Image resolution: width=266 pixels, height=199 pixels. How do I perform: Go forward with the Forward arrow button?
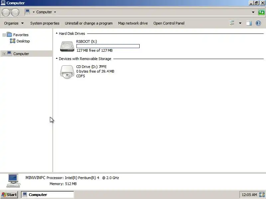click(x=15, y=12)
